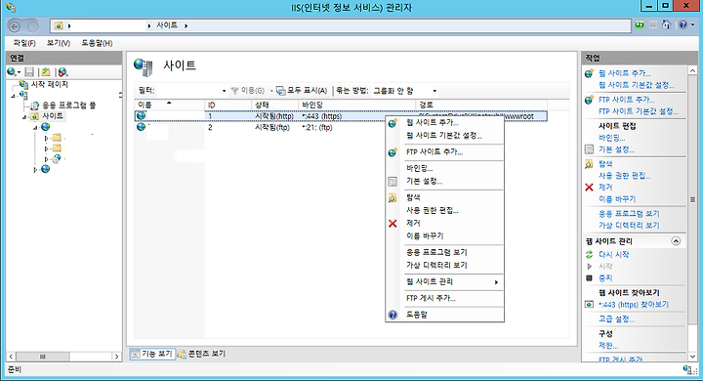Screen dimensions: 703x381
Task: Click the up-one-level folder toolbar icon
Action: [x=45, y=71]
